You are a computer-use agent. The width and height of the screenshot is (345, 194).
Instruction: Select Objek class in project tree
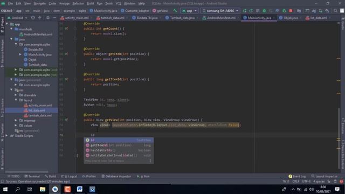[x=30, y=60]
